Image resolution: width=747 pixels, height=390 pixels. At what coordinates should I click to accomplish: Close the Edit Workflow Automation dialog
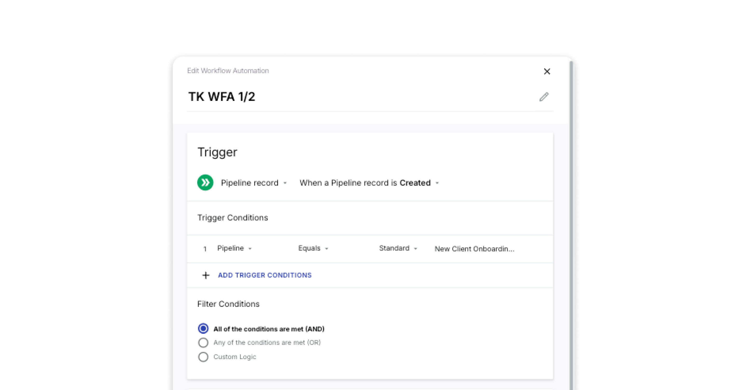tap(547, 71)
